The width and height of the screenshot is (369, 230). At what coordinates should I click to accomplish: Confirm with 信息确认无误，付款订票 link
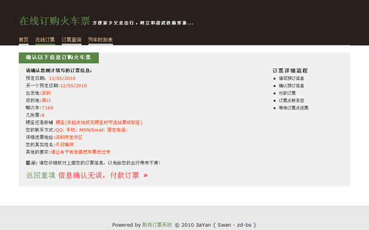click(x=103, y=175)
